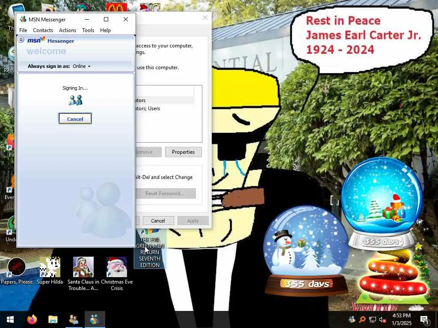Cancel the MSN Messenger sign-in
This screenshot has width=438, height=328.
pyautogui.click(x=75, y=119)
